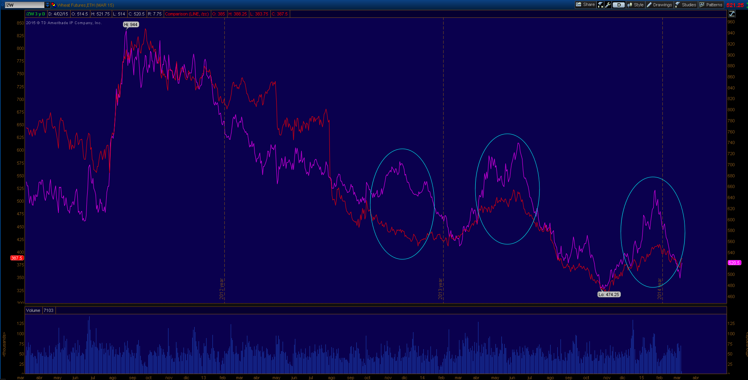This screenshot has height=380, width=748.
Task: Click the D: 4/02/15 date value
Action: click(58, 14)
